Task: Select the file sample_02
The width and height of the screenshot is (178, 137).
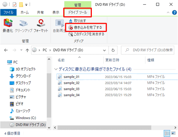Action: (72, 83)
